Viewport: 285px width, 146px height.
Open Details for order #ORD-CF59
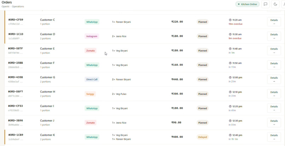point(274,22)
